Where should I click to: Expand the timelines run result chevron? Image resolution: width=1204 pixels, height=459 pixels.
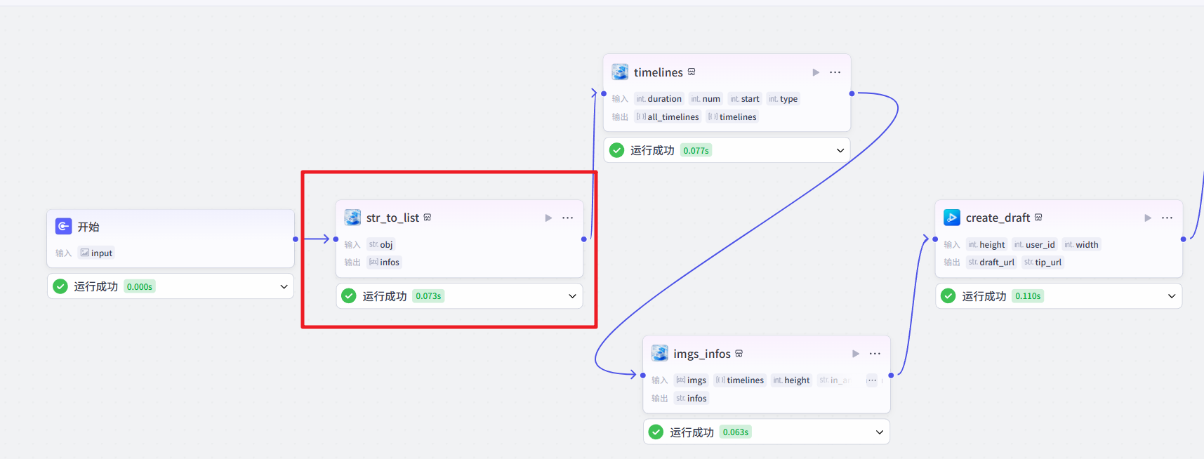[840, 150]
